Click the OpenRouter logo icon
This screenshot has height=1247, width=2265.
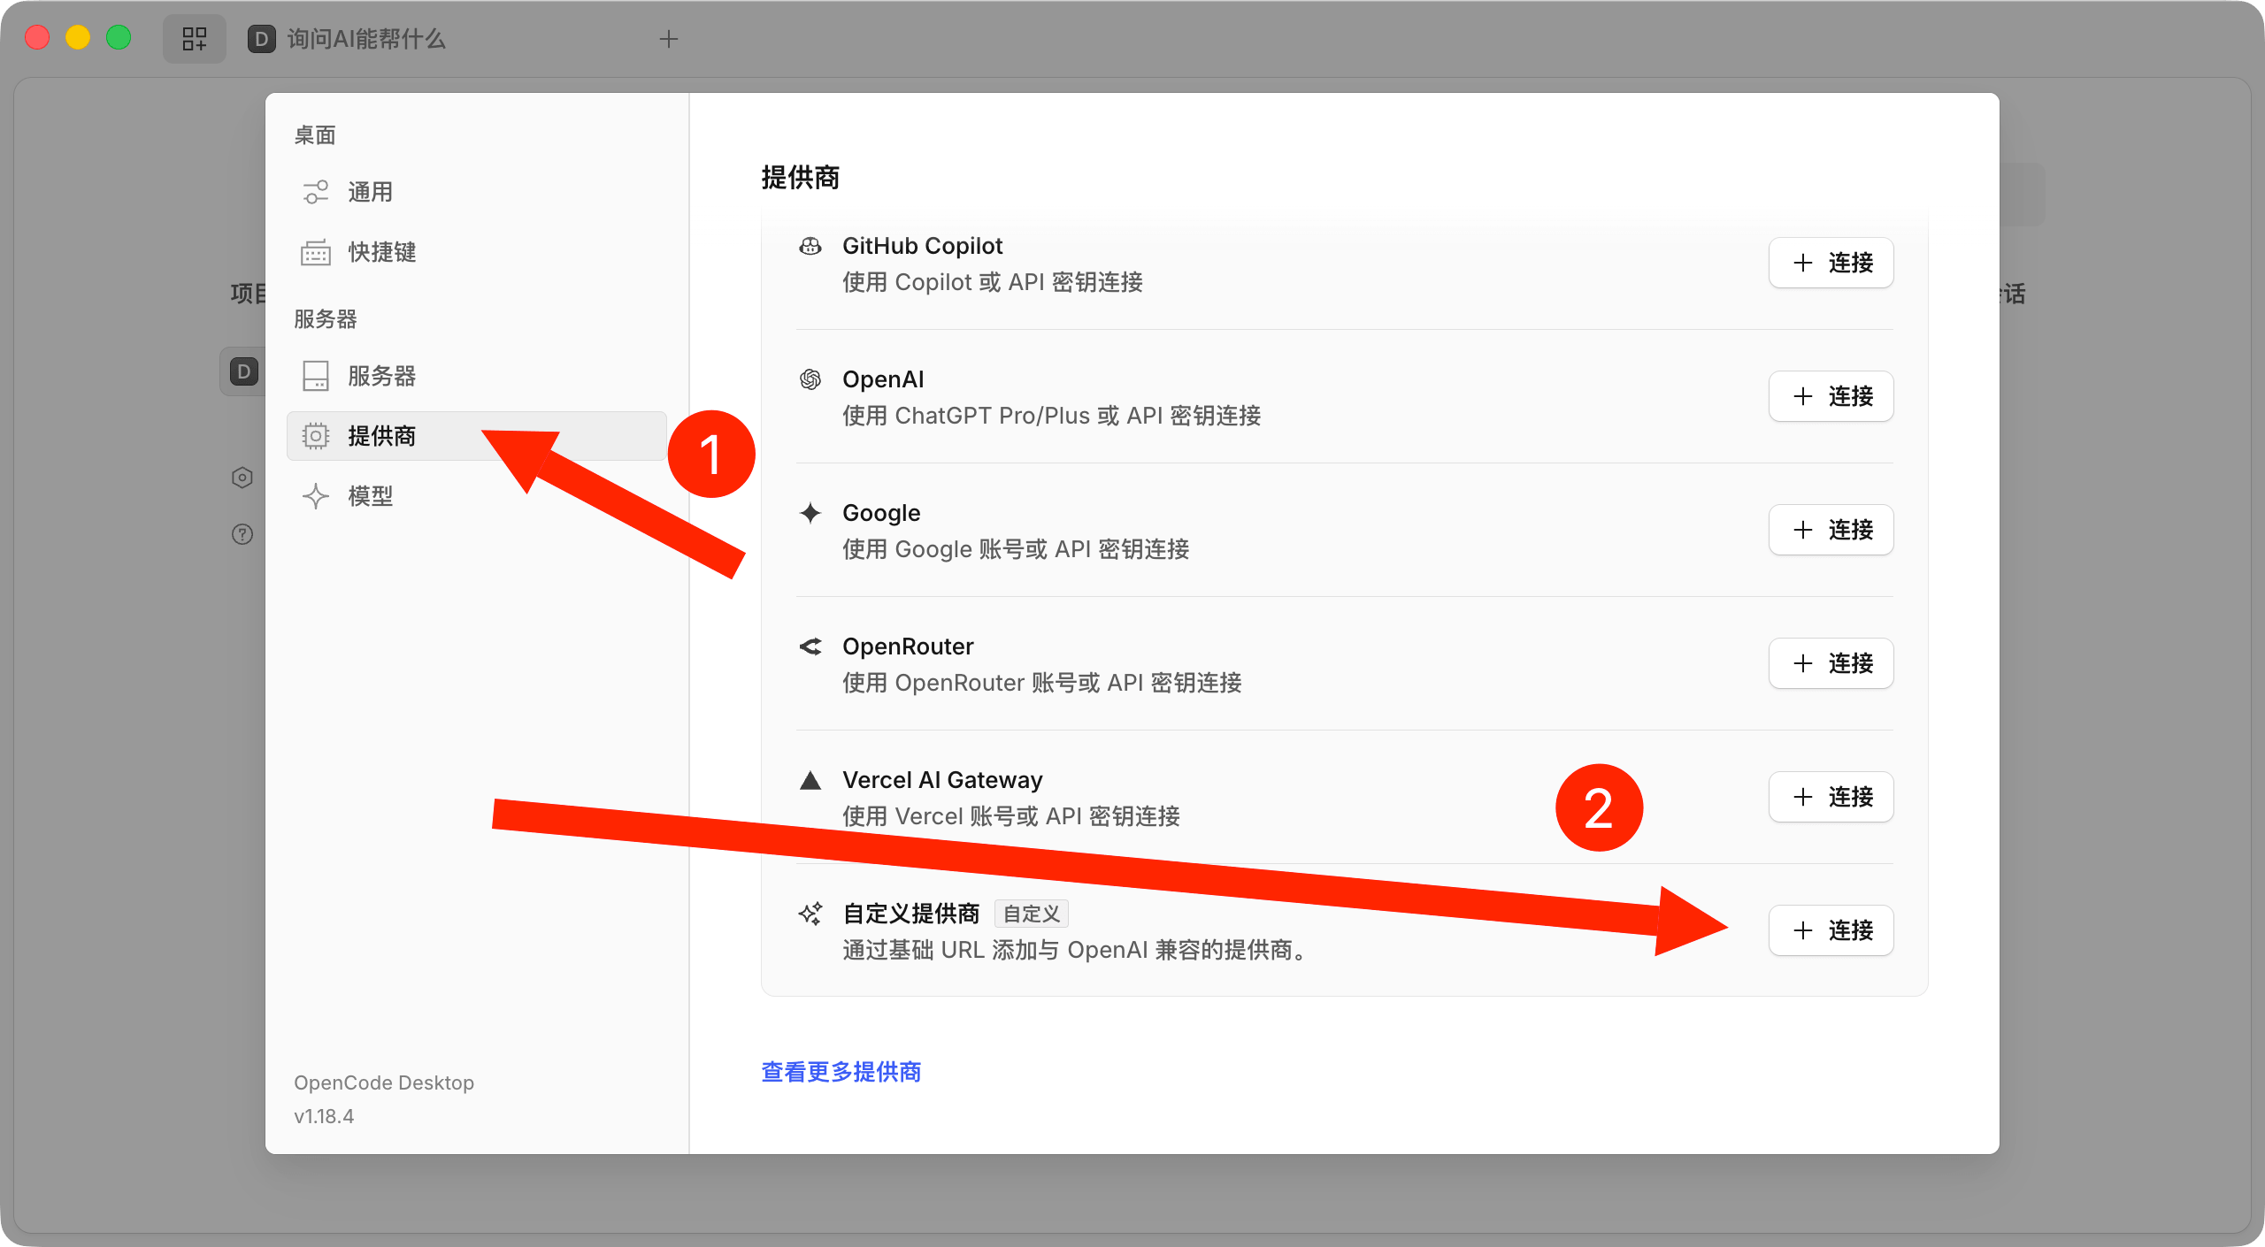click(x=810, y=646)
